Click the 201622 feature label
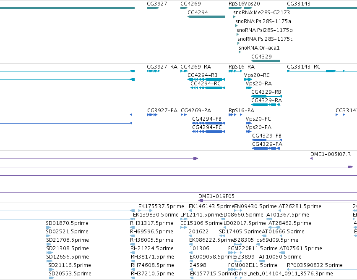Screen dimensions: 357x280 point(198,232)
